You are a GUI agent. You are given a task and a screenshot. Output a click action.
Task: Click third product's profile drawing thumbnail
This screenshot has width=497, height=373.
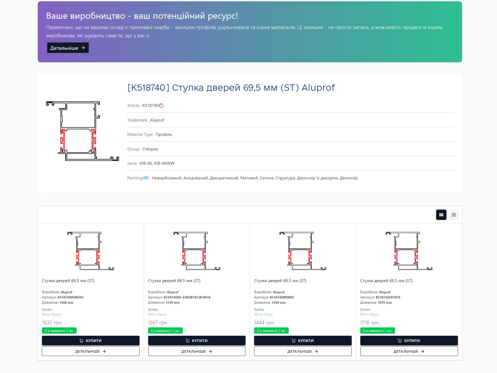point(302,250)
